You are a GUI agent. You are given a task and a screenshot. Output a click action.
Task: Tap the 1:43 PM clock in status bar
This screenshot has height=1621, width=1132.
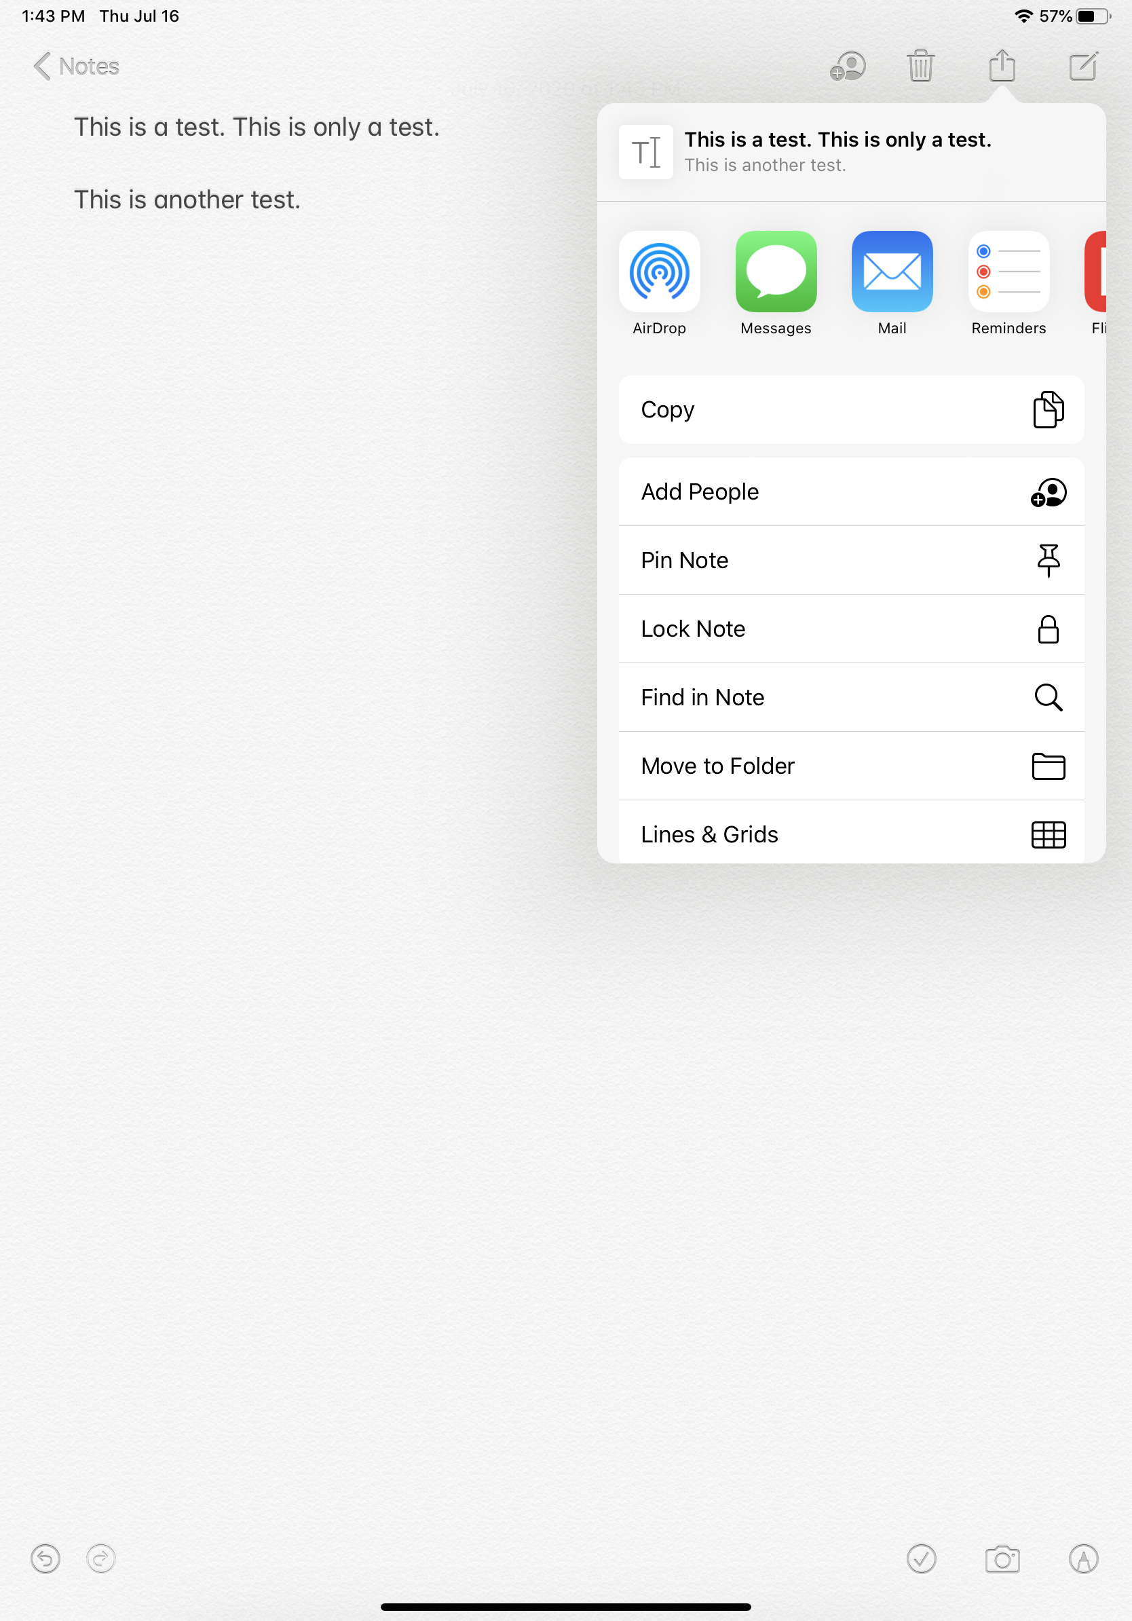point(54,16)
